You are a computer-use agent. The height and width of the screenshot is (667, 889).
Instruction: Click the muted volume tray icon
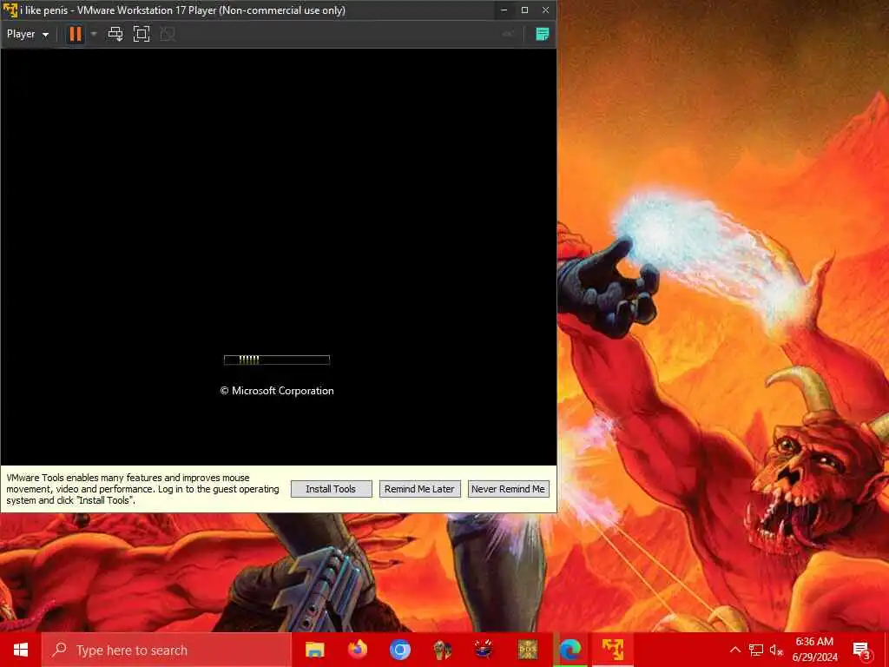point(776,650)
